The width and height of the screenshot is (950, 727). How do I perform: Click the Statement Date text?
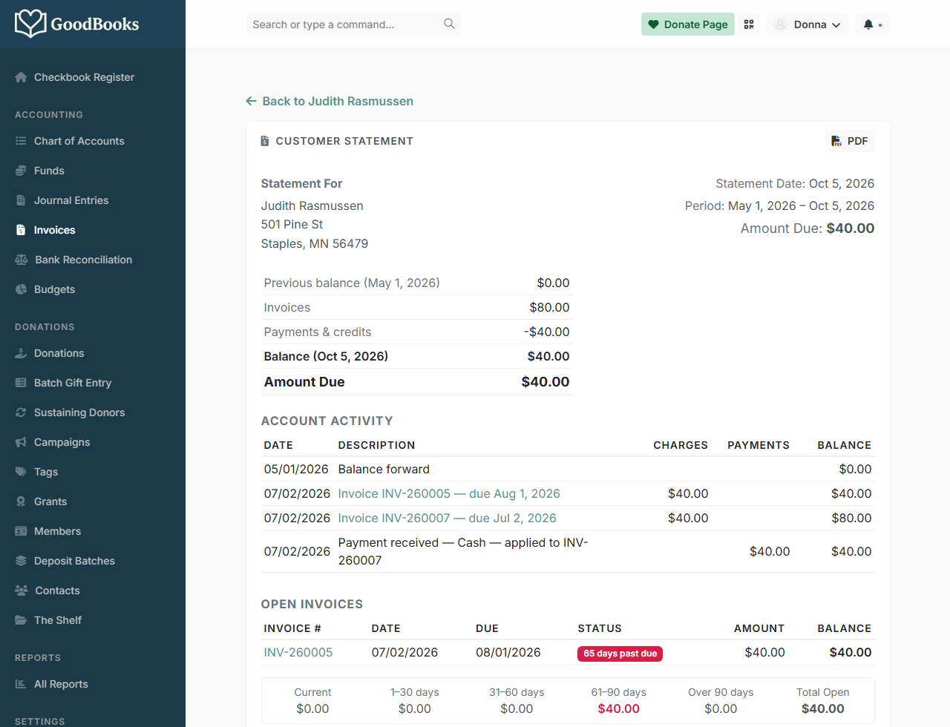coord(795,183)
